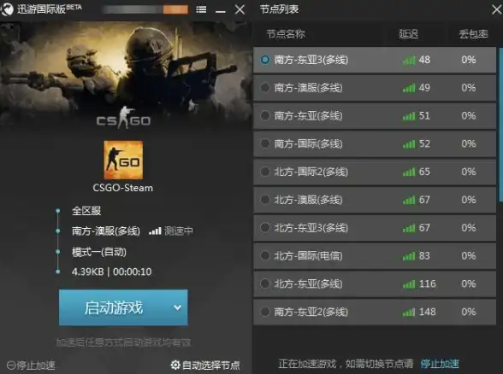Click the CSGO banner image
The width and height of the screenshot is (503, 374).
[x=126, y=75]
